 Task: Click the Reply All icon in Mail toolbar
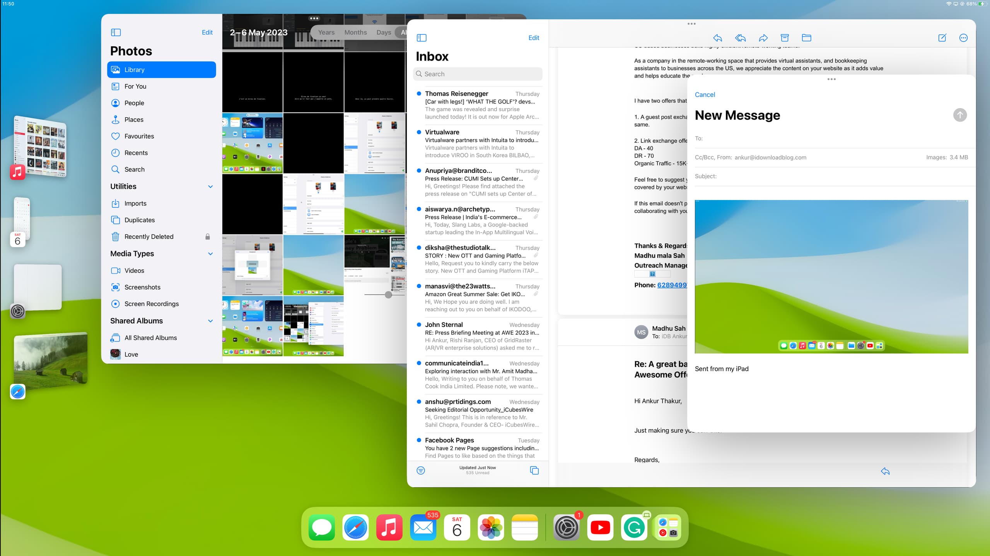(740, 38)
